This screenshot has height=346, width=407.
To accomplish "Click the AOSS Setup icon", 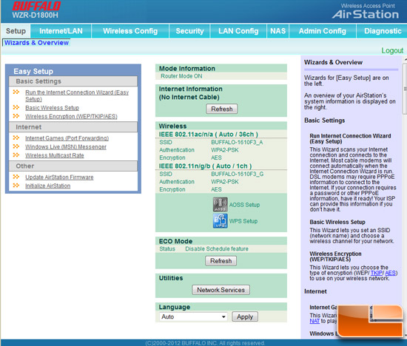I will [220, 204].
